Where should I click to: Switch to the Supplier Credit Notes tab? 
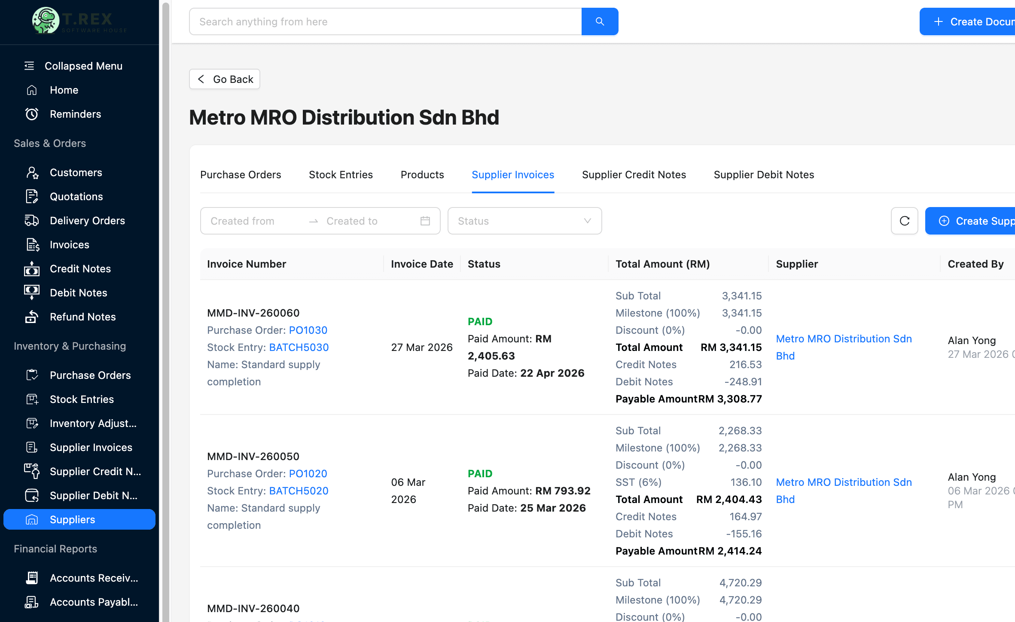click(x=634, y=175)
